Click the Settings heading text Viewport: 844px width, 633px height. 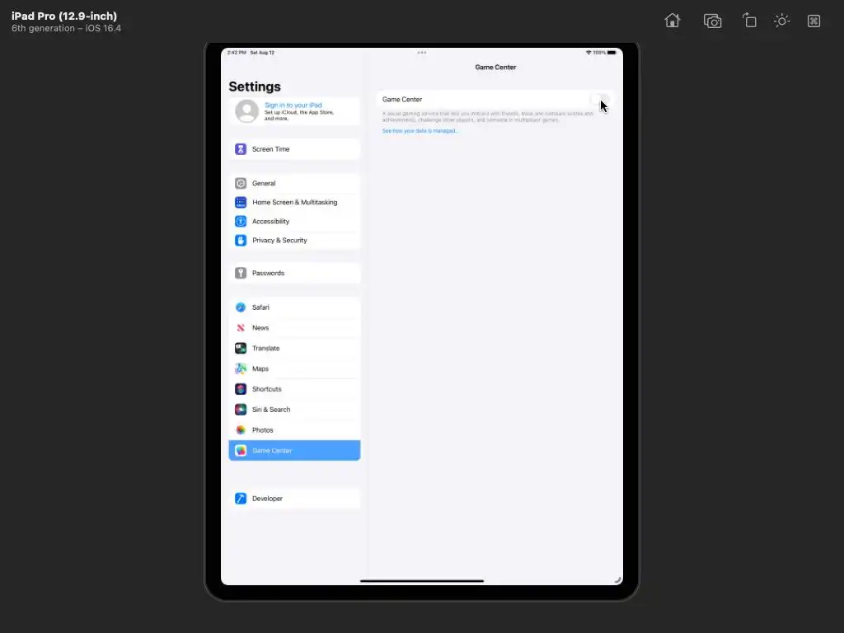pos(255,87)
